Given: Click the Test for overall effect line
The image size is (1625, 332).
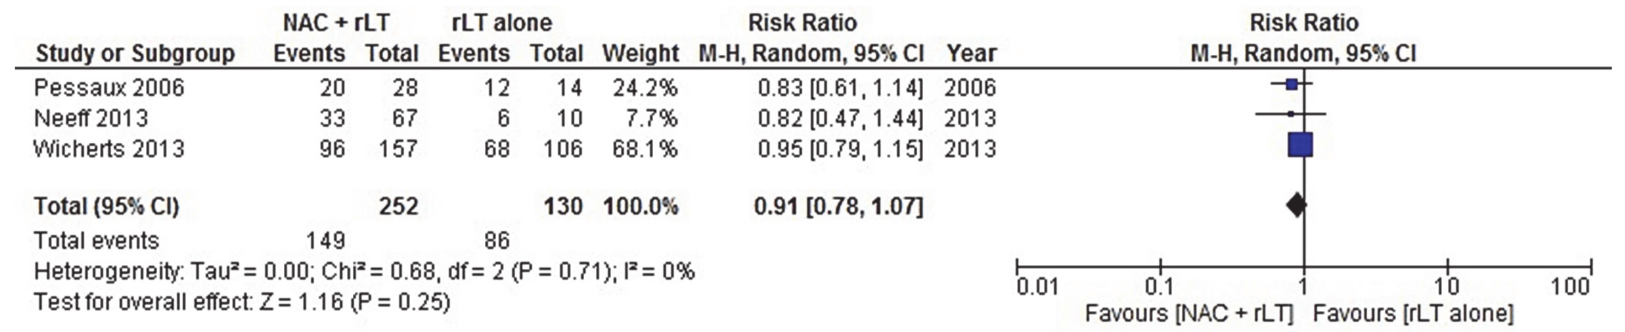Looking at the screenshot, I should point(242,302).
